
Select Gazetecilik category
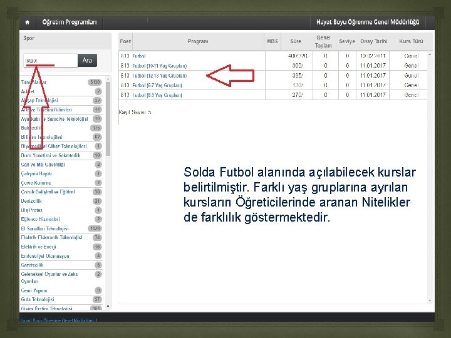click(x=32, y=265)
